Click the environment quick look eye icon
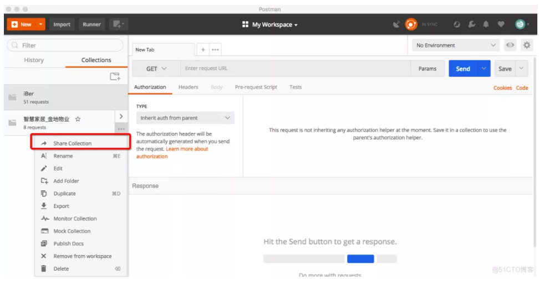The image size is (539, 285). point(510,45)
